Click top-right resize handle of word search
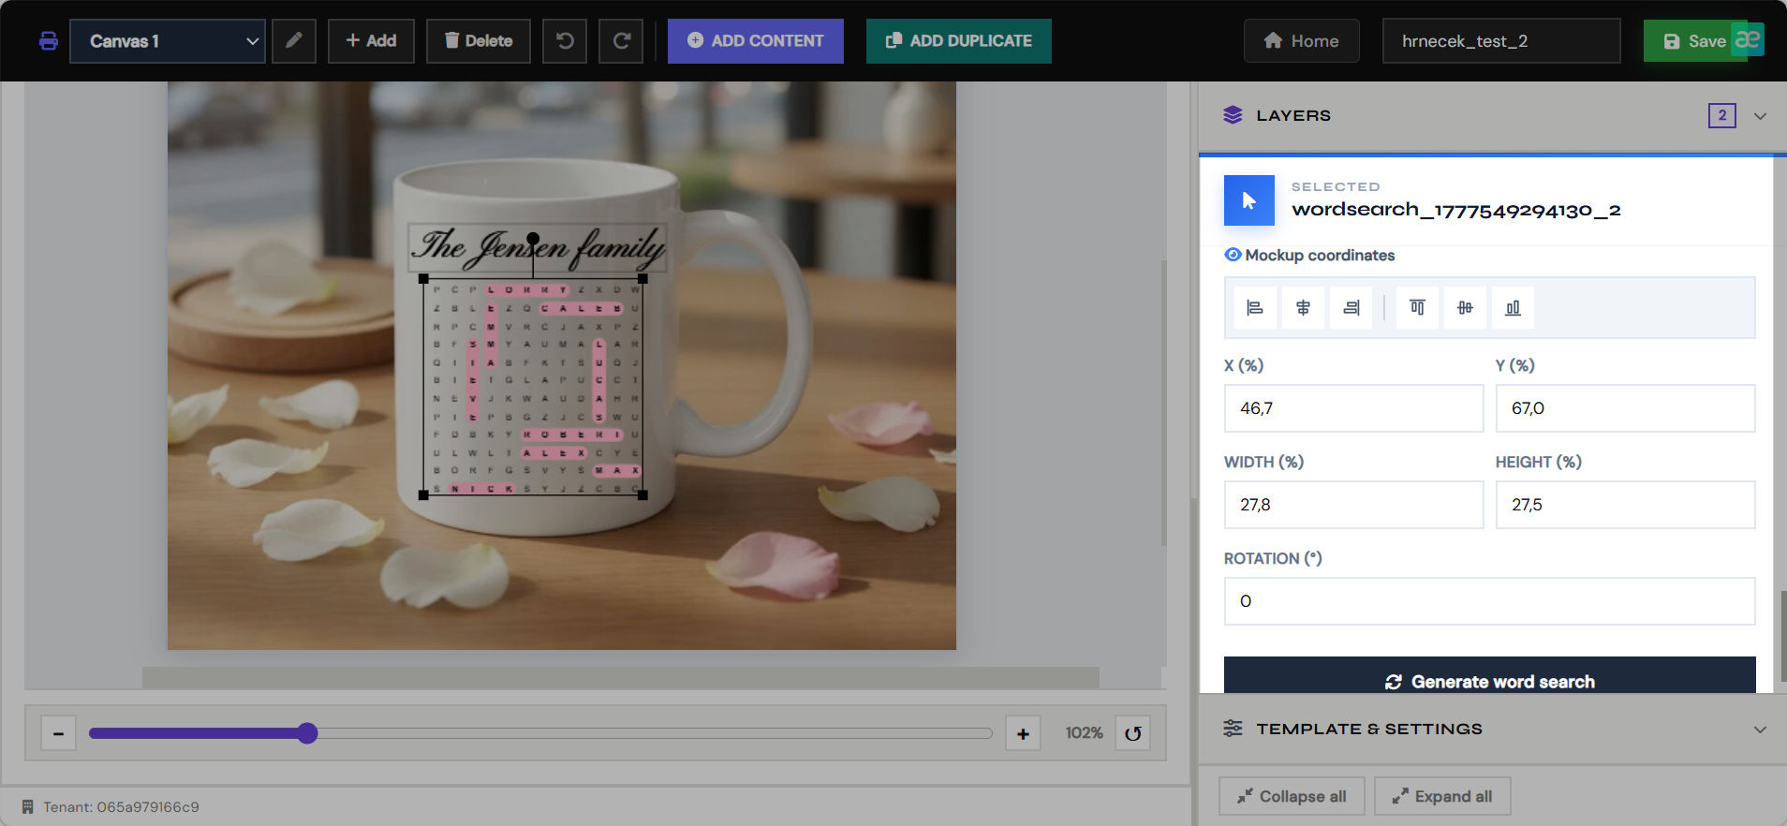Viewport: 1787px width, 826px height. point(642,279)
